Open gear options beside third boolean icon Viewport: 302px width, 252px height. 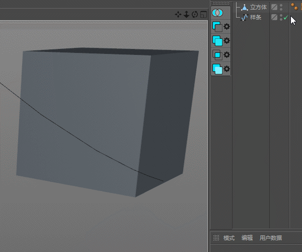click(x=226, y=55)
